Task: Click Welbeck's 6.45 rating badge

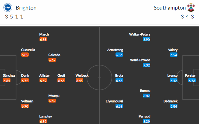Action: coord(79,80)
